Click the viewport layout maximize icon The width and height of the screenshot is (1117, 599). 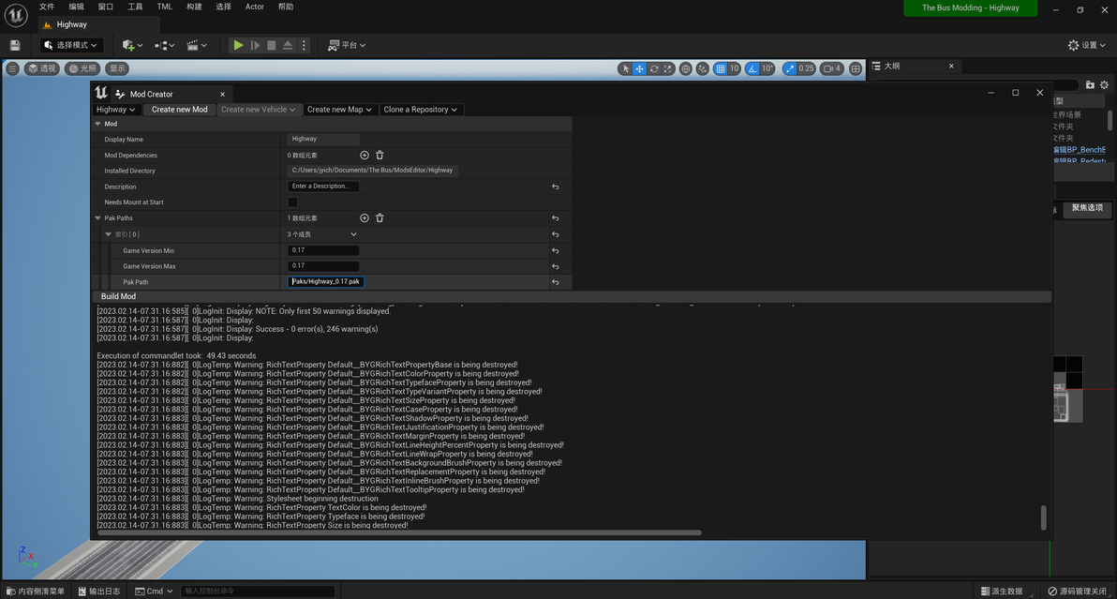click(856, 68)
